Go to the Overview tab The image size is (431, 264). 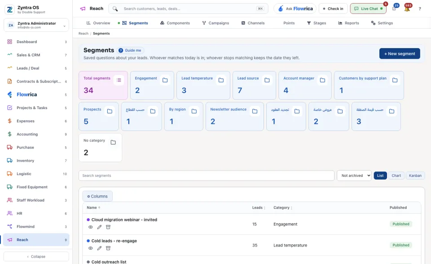(98, 23)
